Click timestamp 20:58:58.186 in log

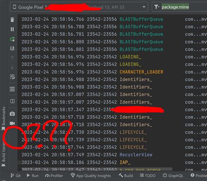[x=68, y=162]
